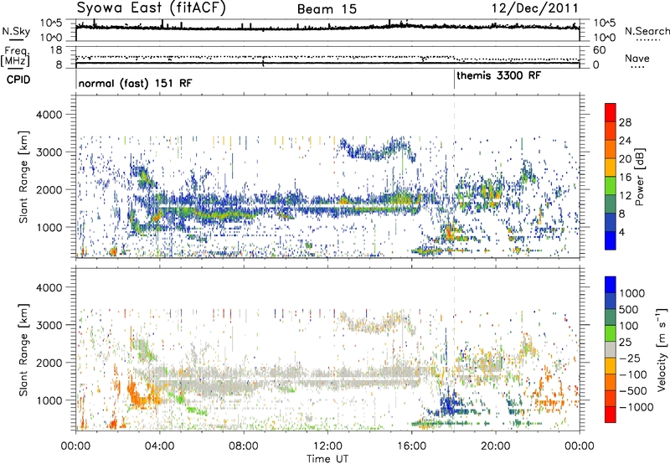Click the '20:00' time tick label
Viewport: 670px width, 464px height.
[x=495, y=446]
